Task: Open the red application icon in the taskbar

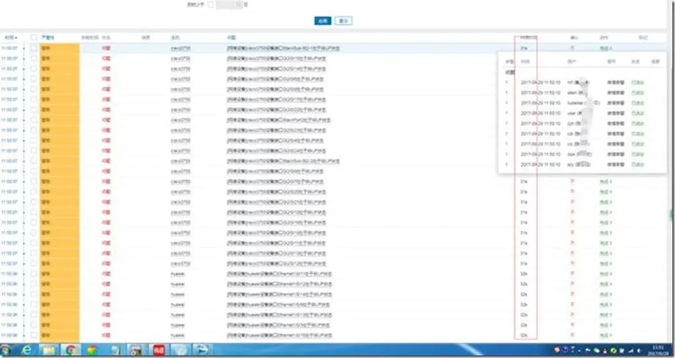Action: [159, 351]
